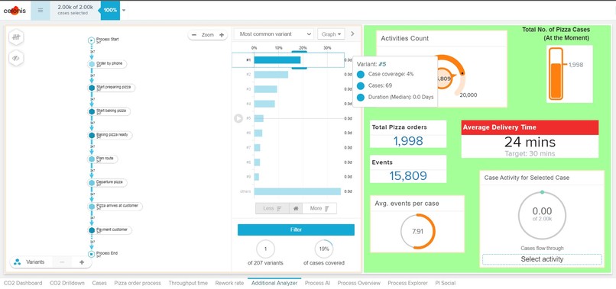This screenshot has height=289, width=616.
Task: Click the Celonis logo
Action: (x=15, y=11)
